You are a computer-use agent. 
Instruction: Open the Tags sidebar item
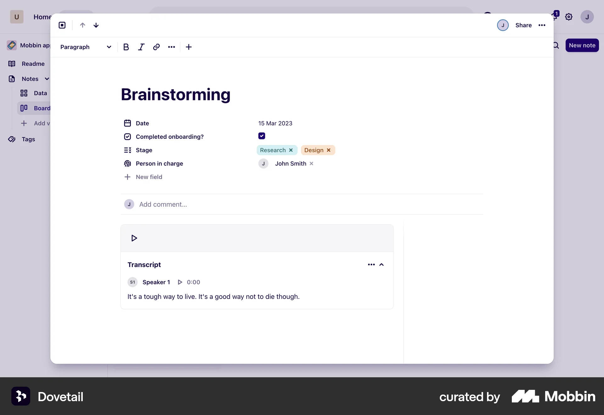pyautogui.click(x=28, y=139)
